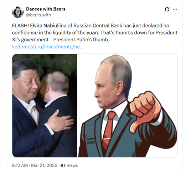Viewport: 186px width, 171px height.
Task: Click the thumbs-down fist in the illustration
Action: pyautogui.click(x=145, y=109)
